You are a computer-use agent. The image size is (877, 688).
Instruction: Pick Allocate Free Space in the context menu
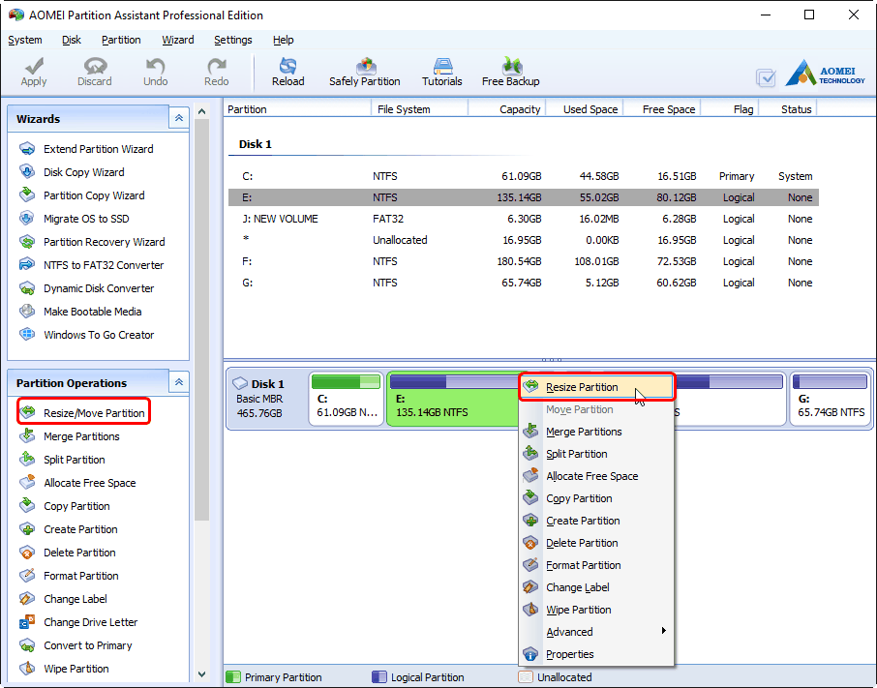pyautogui.click(x=597, y=476)
